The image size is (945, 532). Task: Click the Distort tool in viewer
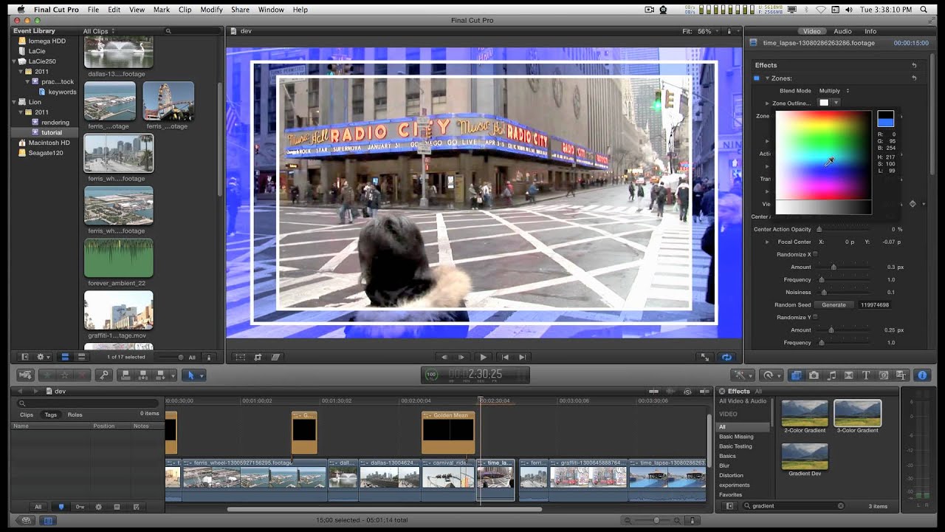coord(275,357)
